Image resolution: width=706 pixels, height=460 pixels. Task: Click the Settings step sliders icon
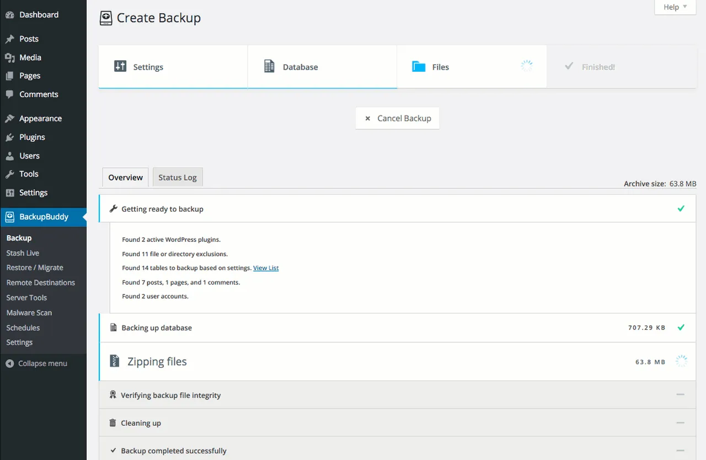tap(120, 66)
